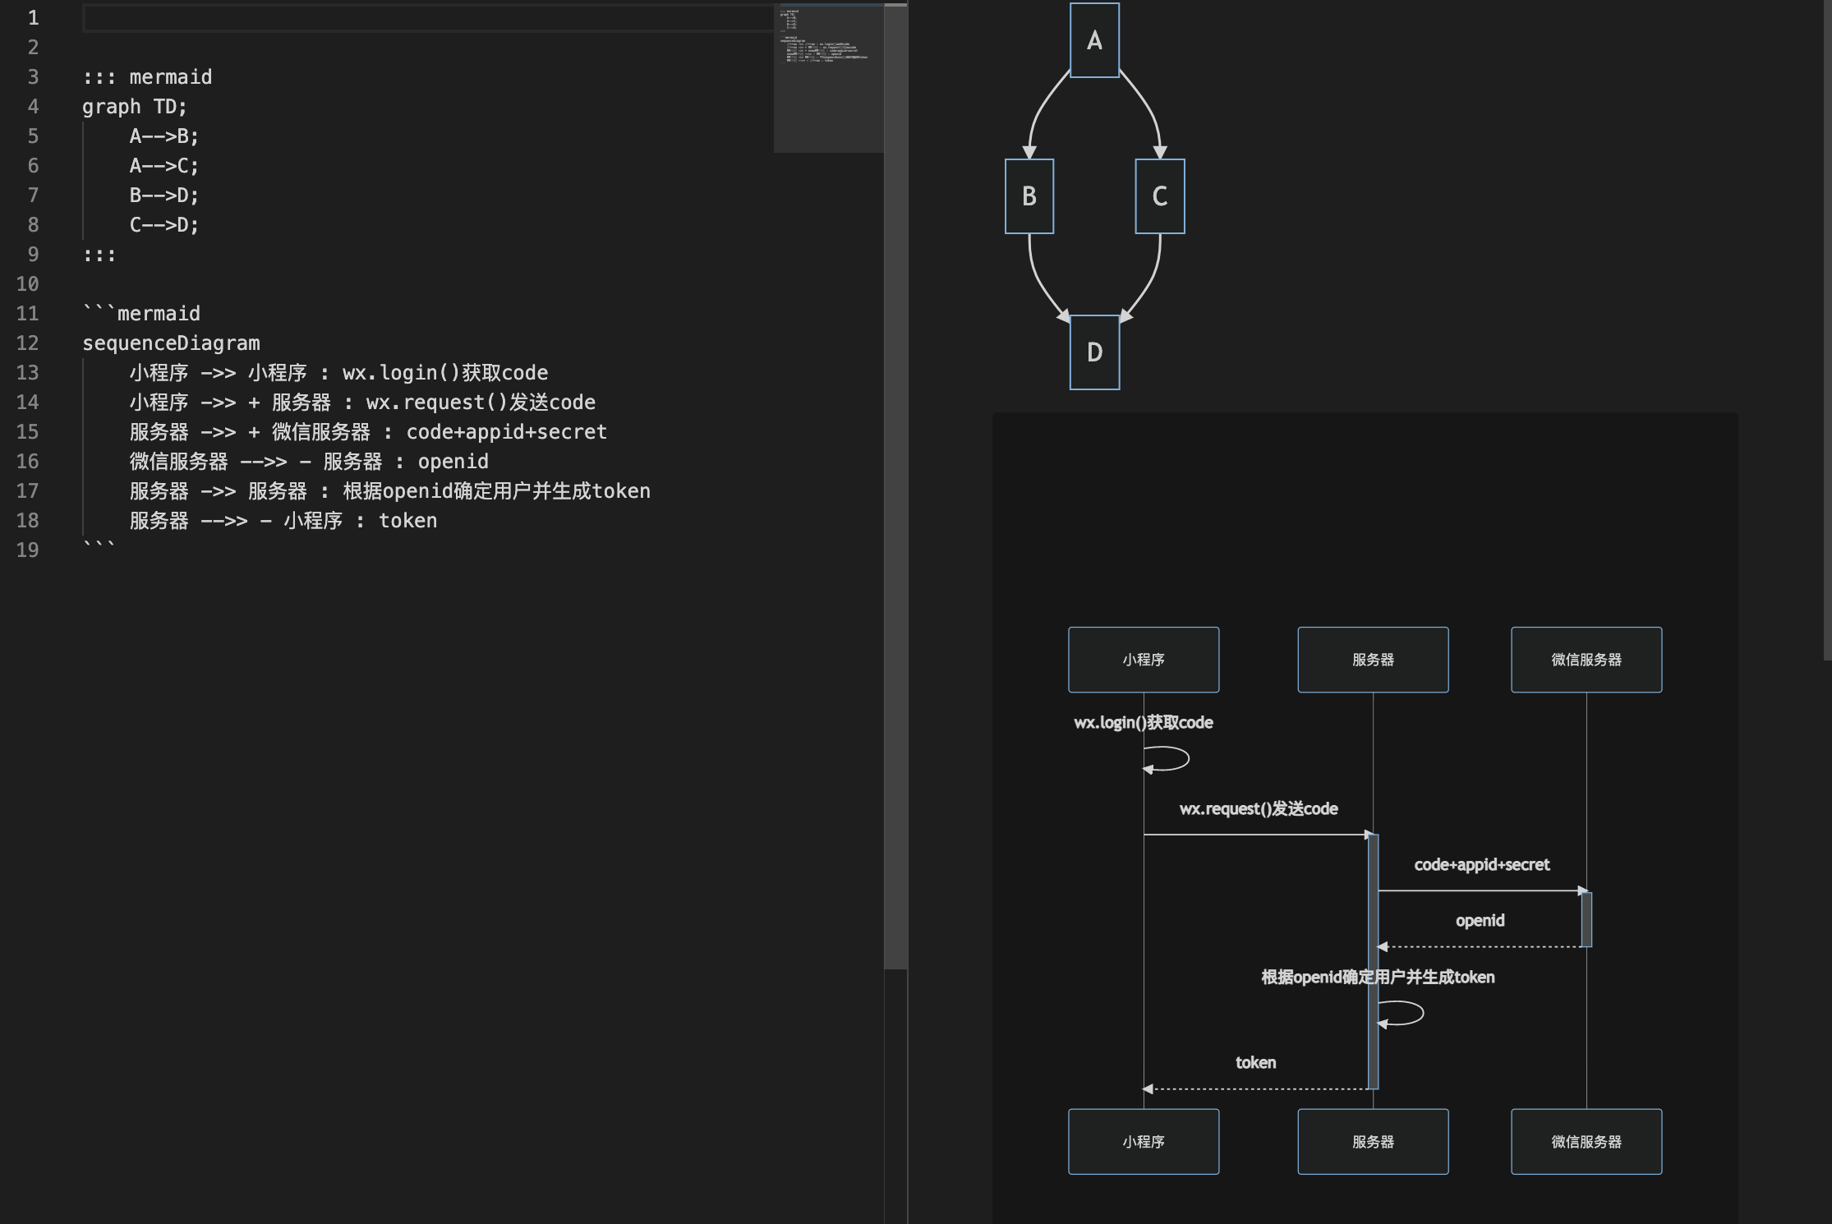This screenshot has height=1224, width=1832.
Task: Click the code line ending in 获取code
Action: [x=338, y=373]
